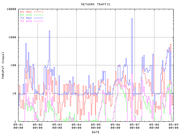Pick the magenta TX AVG legend line sample
The image size is (179, 134).
(x=39, y=21)
